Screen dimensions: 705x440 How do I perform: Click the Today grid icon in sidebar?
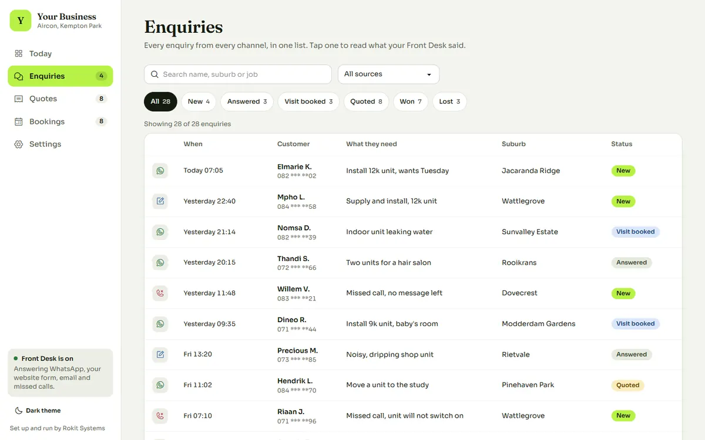(19, 53)
